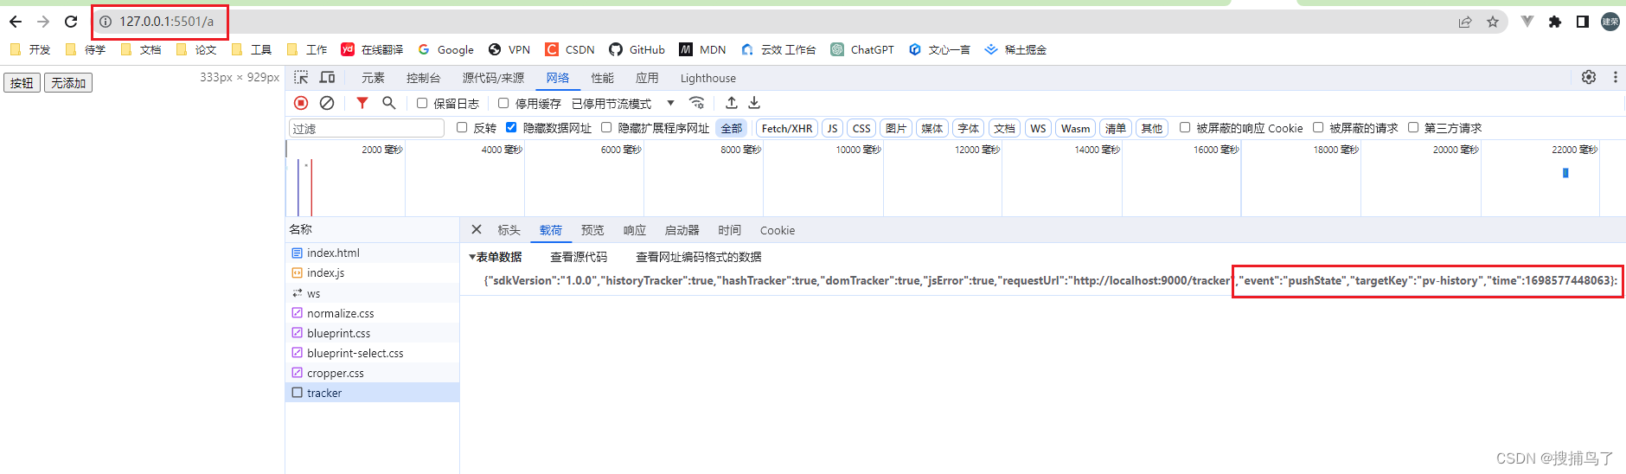Click 查看网址编码格式的数据 link
Screen dimensions: 1626x474
(x=699, y=257)
